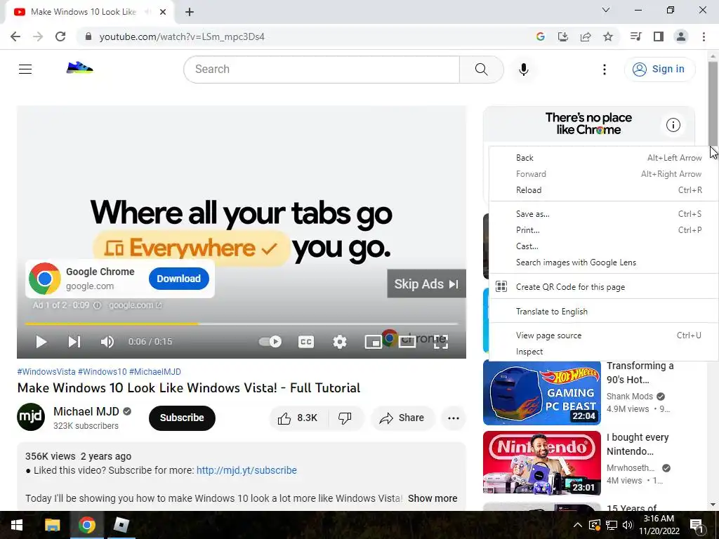Reload page with toolbar refresh icon
The width and height of the screenshot is (719, 539).
(60, 36)
